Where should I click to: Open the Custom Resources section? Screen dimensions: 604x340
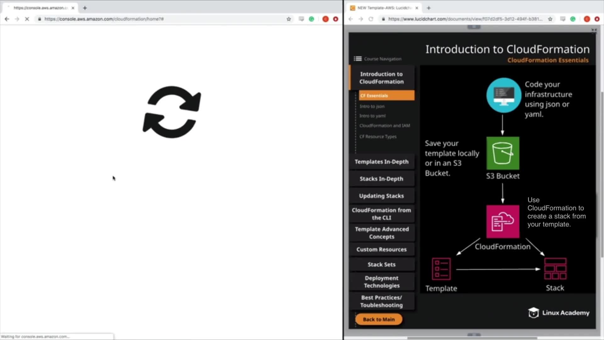click(x=381, y=249)
